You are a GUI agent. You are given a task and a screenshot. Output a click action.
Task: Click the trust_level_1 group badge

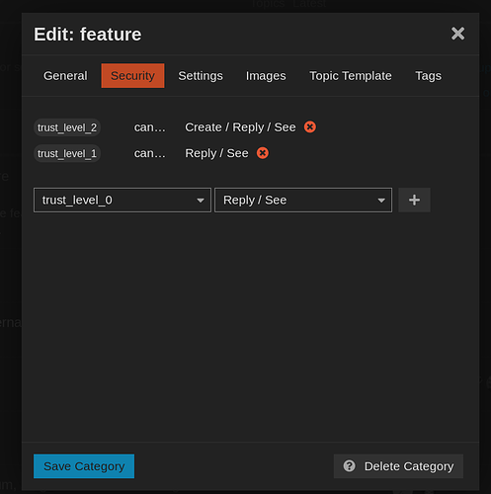coord(67,153)
